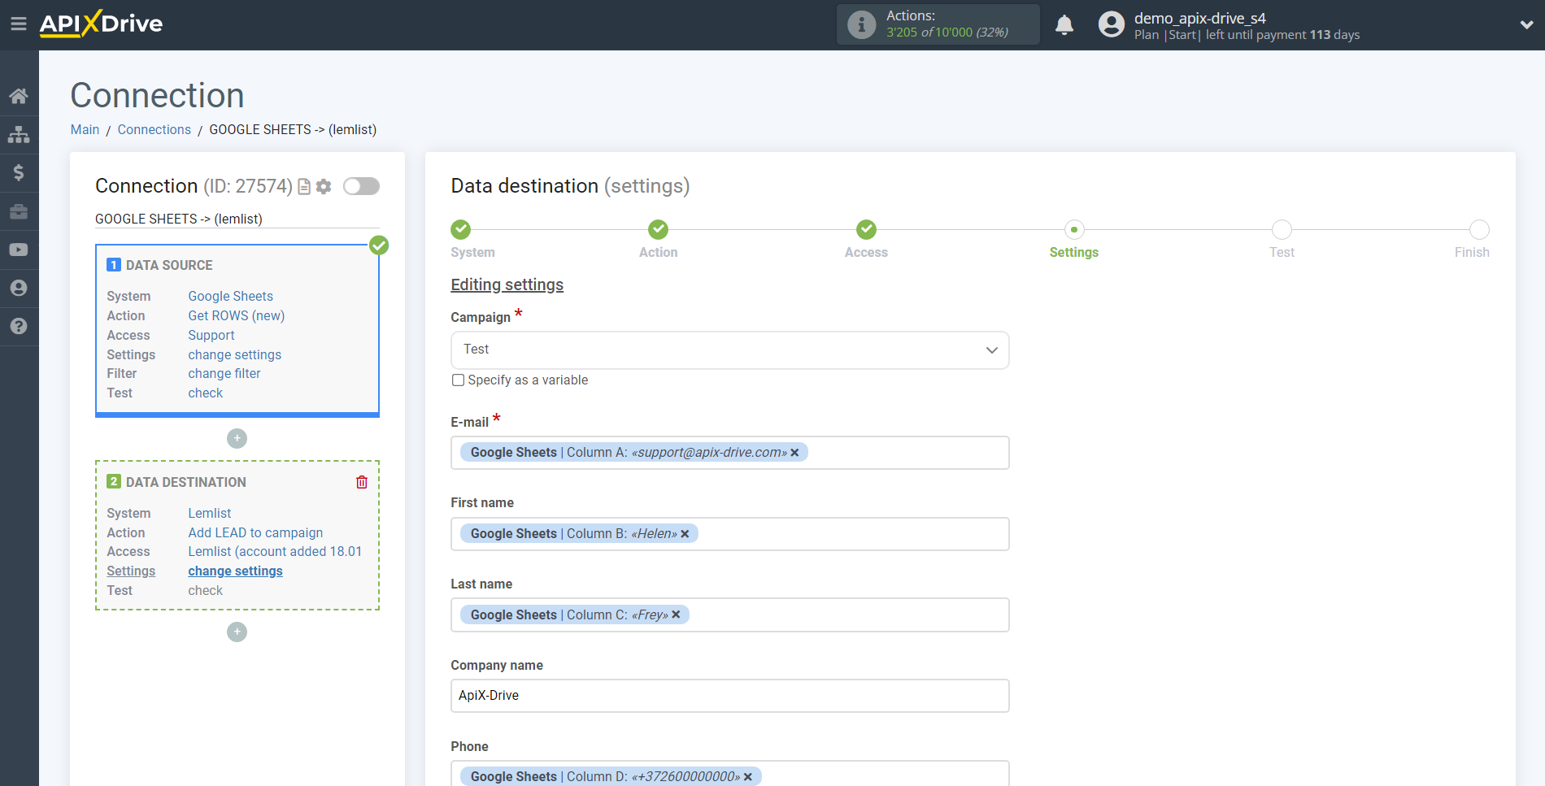Open the video tutorials sidebar icon

coord(19,250)
